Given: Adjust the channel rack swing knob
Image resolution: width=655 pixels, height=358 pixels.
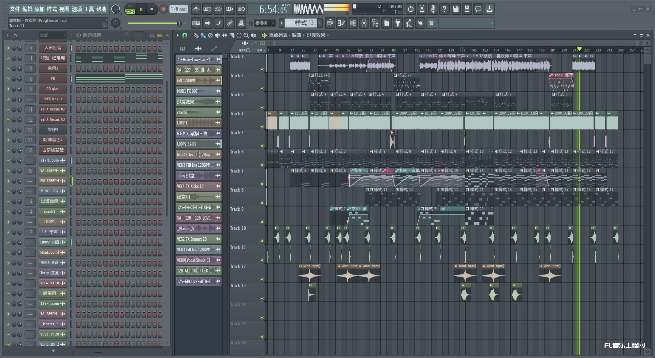Looking at the screenshot, I should 127,35.
